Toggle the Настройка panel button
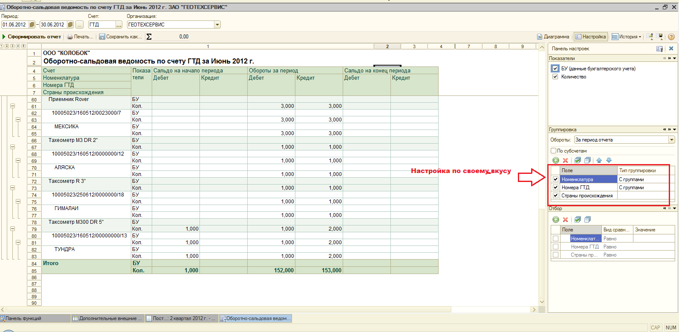 click(591, 37)
